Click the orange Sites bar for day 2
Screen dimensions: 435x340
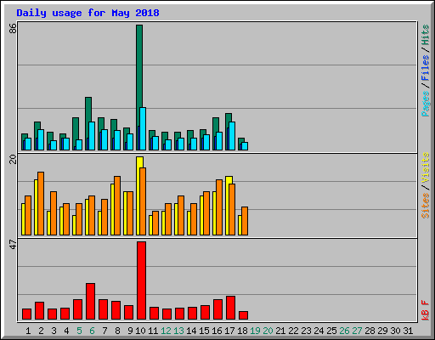pos(41,203)
